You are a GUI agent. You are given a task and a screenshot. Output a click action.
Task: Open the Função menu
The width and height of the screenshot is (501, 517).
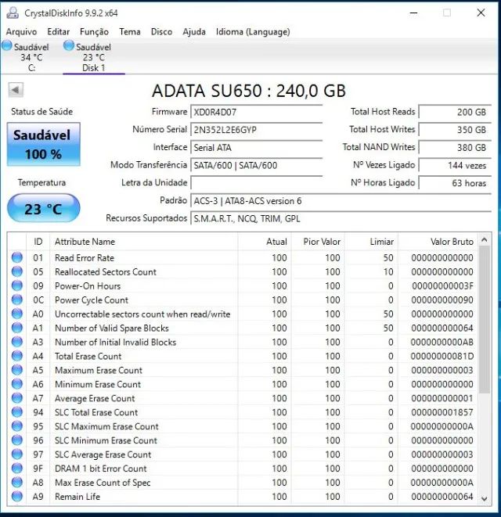coord(94,31)
